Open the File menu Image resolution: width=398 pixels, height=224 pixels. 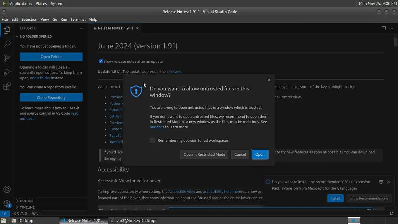(5, 19)
